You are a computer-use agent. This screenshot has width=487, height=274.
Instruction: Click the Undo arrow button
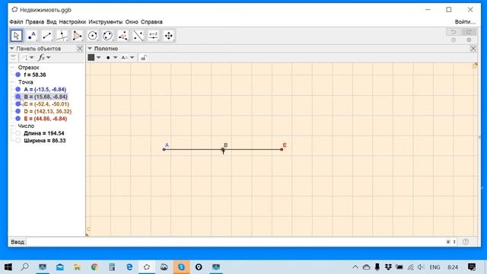click(454, 32)
